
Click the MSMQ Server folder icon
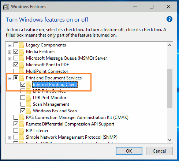pos(21,58)
